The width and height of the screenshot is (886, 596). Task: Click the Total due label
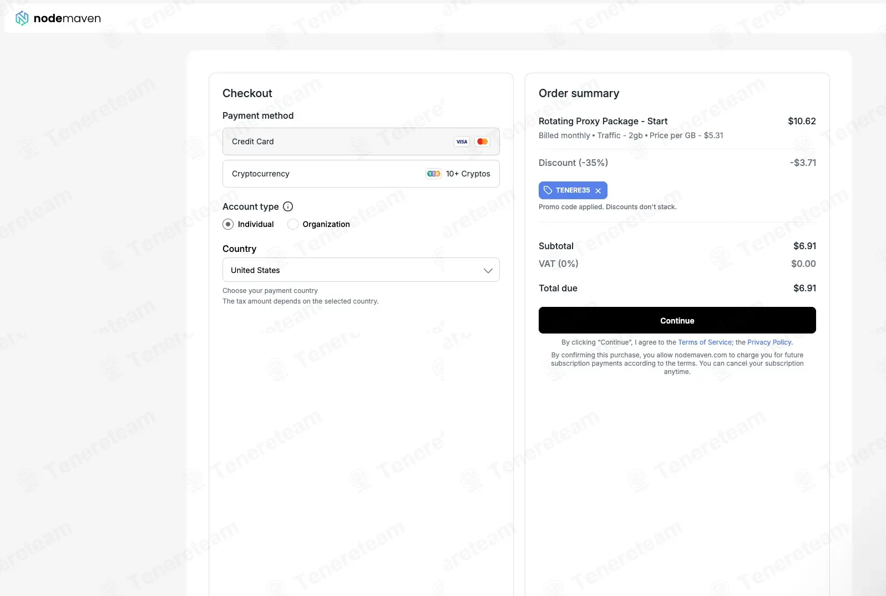pyautogui.click(x=558, y=288)
